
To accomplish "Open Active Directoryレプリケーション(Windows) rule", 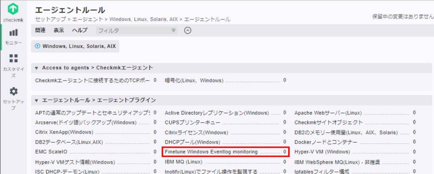I will (x=217, y=113).
